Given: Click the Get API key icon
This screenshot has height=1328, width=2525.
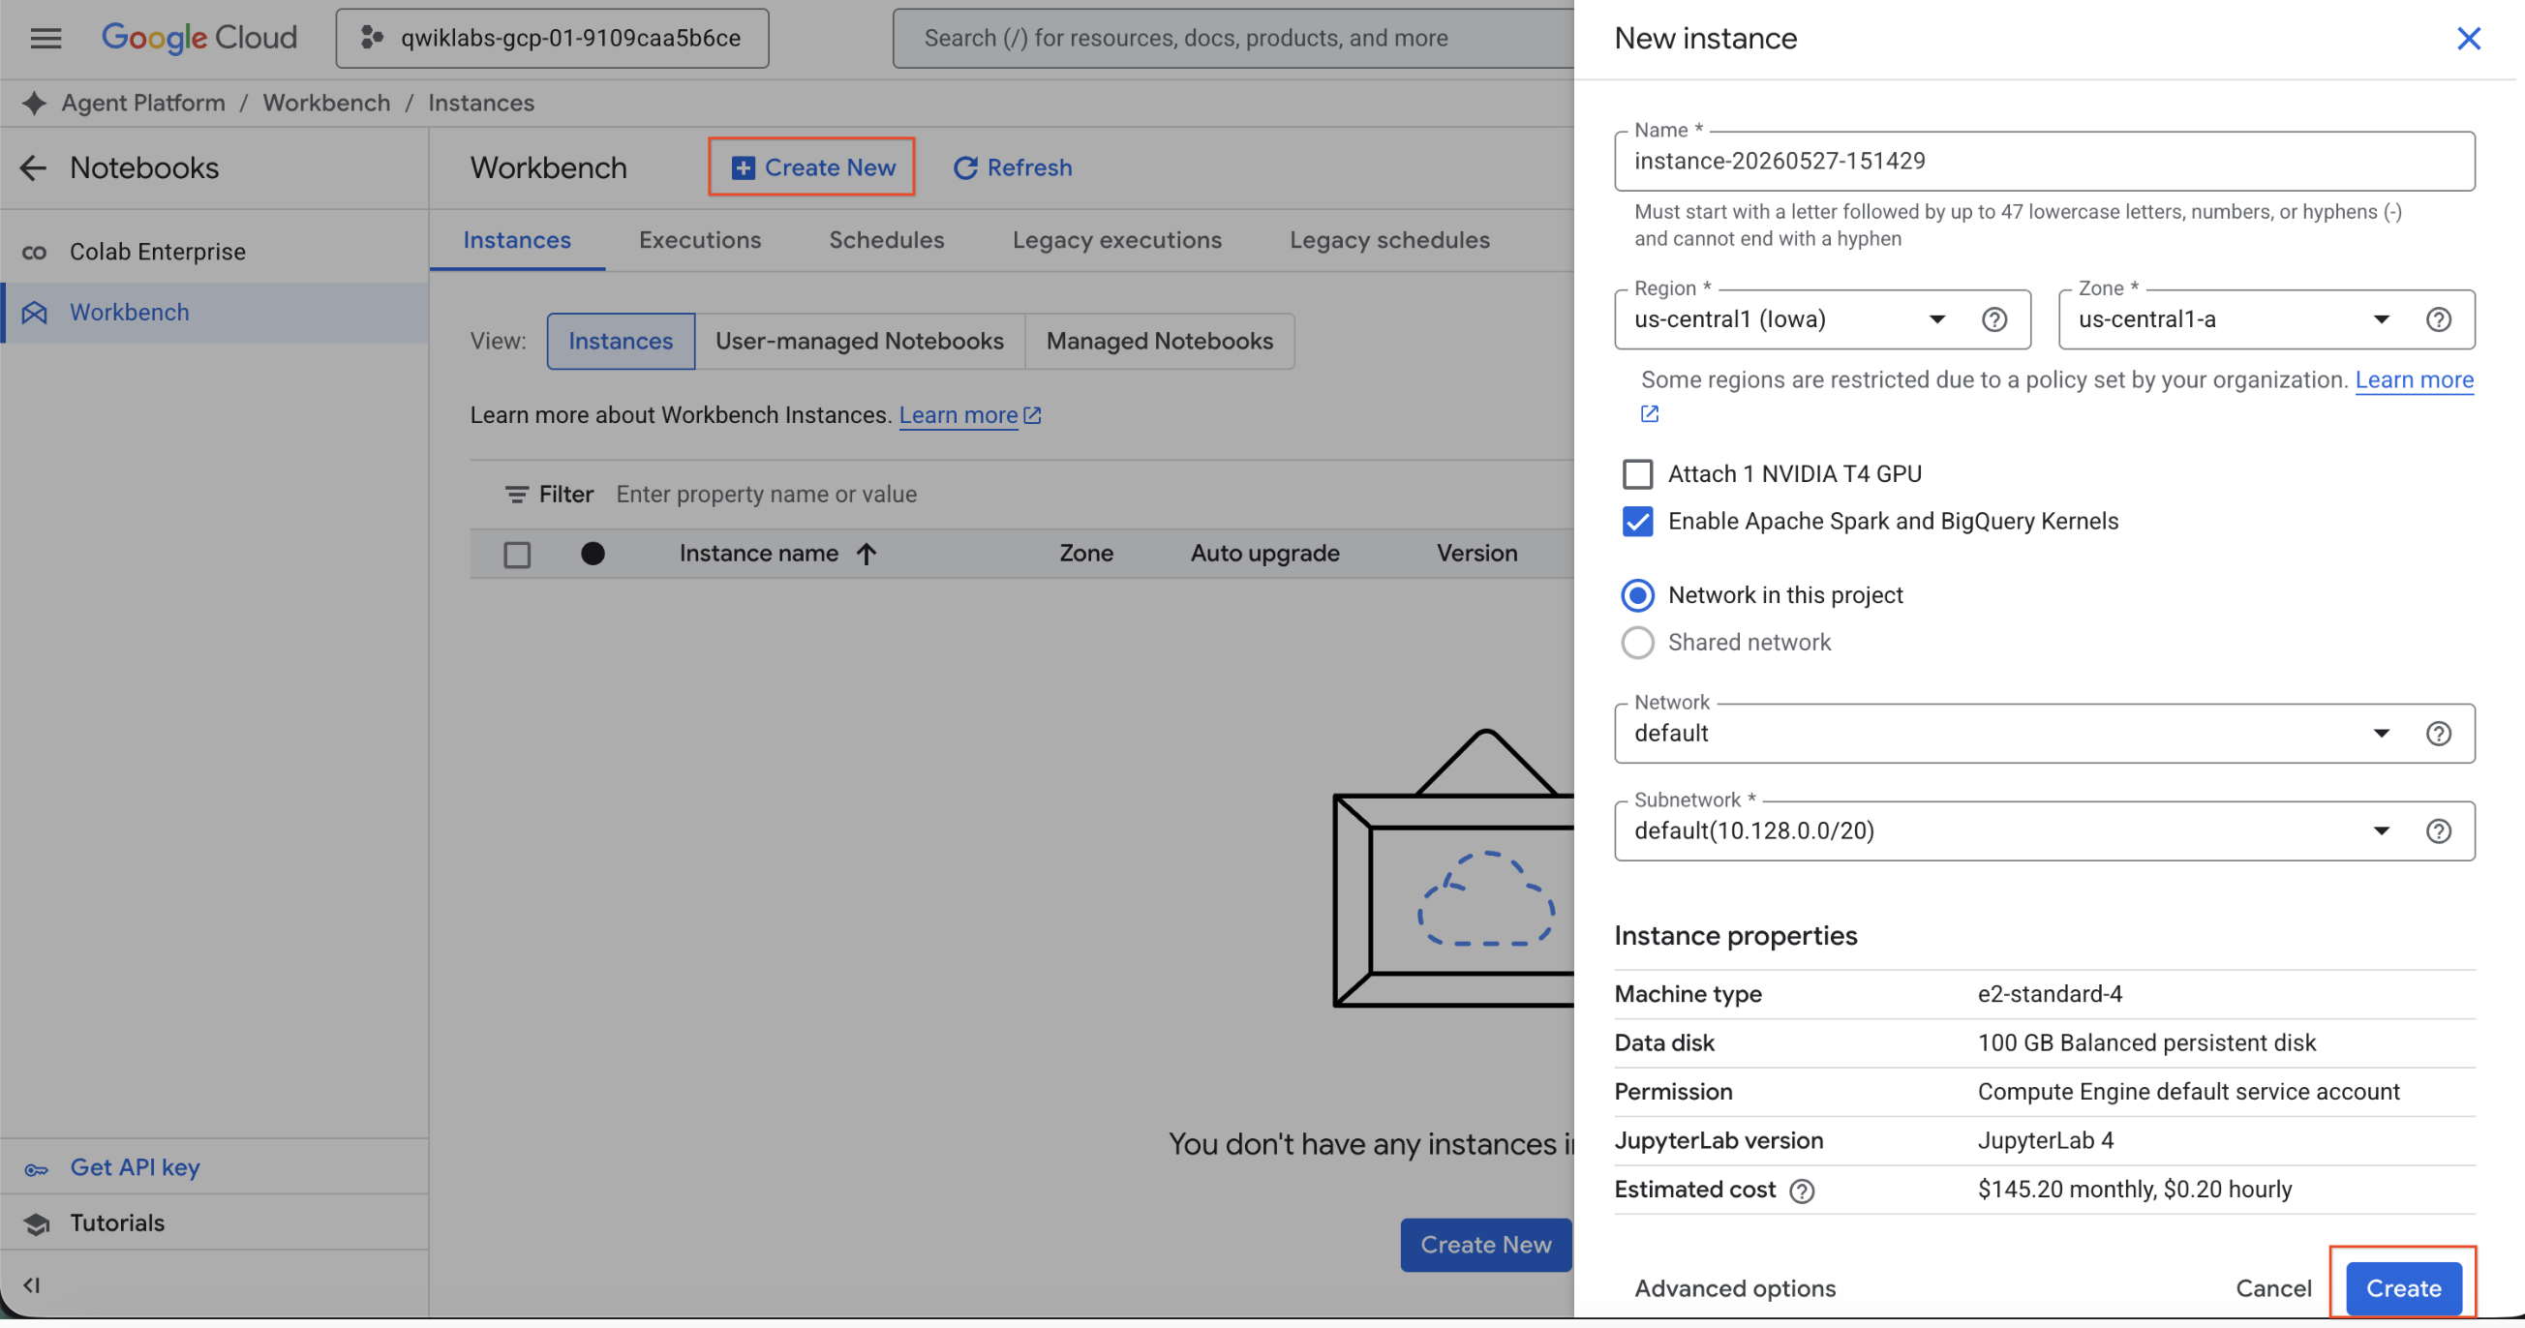Looking at the screenshot, I should 36,1170.
